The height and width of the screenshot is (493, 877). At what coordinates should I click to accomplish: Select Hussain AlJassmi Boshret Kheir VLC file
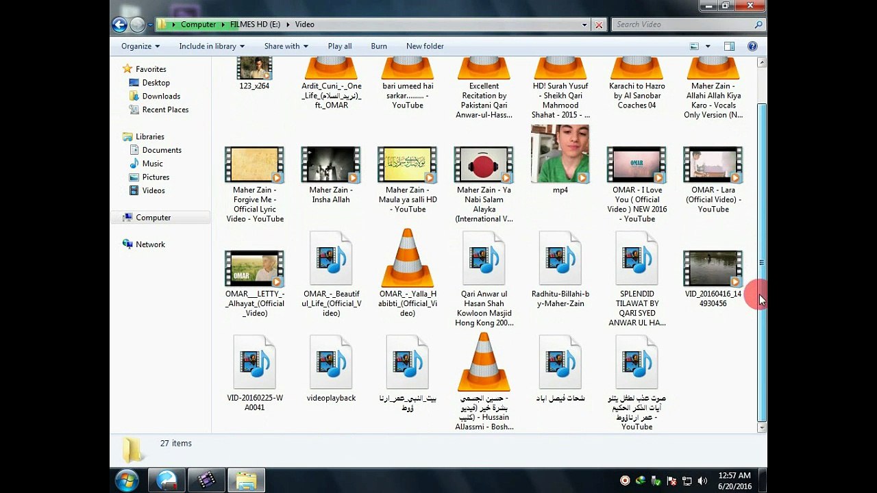coord(484,362)
